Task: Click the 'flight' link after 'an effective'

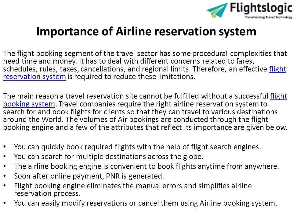Action: [277, 69]
